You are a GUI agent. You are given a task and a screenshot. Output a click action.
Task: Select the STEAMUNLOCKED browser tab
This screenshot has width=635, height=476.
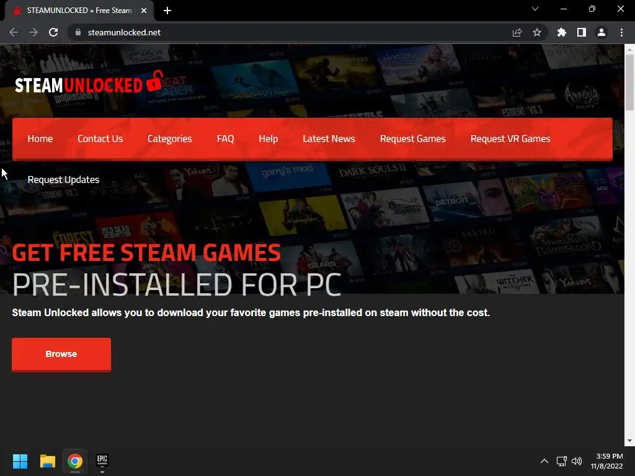pyautogui.click(x=79, y=11)
